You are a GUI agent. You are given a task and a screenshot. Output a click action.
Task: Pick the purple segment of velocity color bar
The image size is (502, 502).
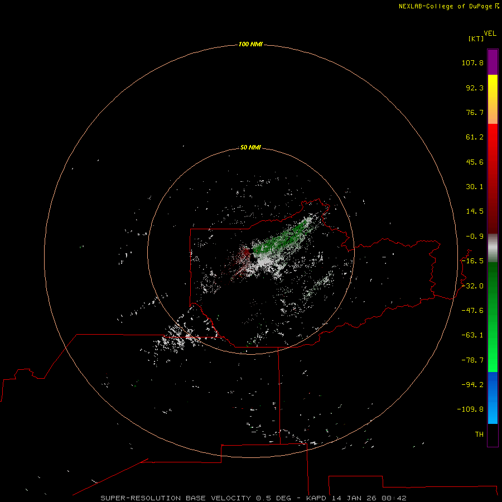[x=493, y=62]
